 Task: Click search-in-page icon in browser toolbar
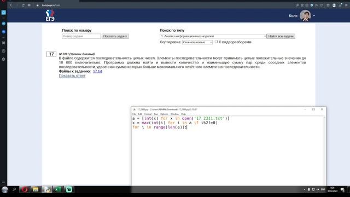click(x=297, y=5)
